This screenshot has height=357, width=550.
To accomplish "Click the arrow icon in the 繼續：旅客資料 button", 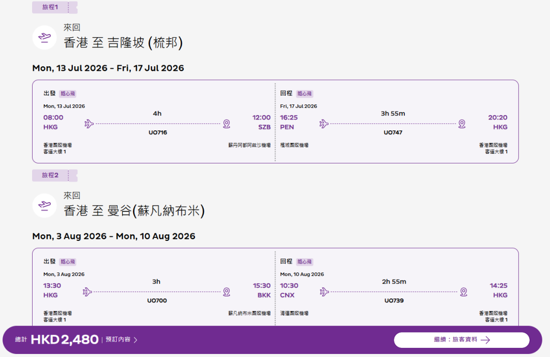I will (x=485, y=340).
